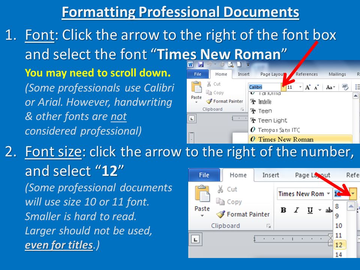Toggle Strikethrough abc icon
The width and height of the screenshot is (360, 270).
(329, 210)
